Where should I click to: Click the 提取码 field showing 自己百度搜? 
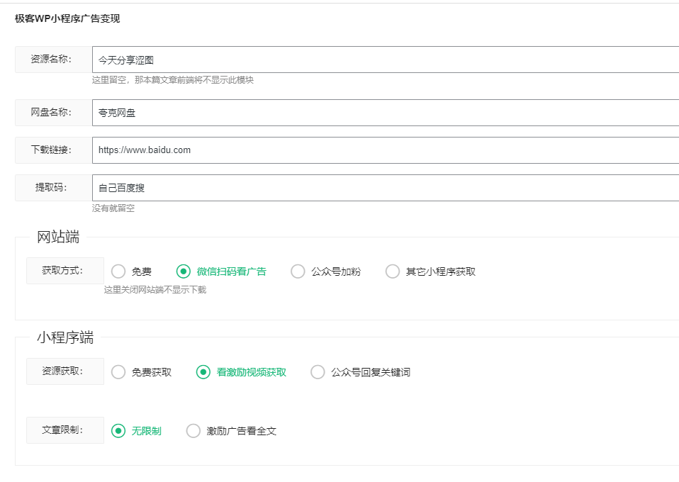[284, 187]
